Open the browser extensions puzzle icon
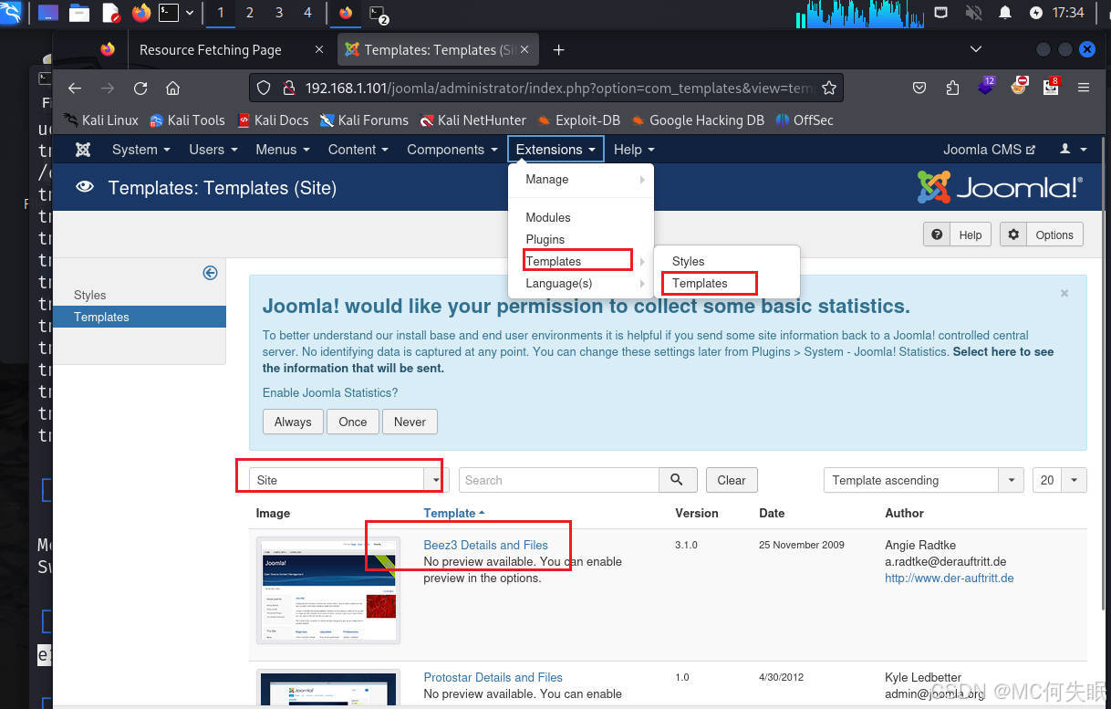Image resolution: width=1111 pixels, height=709 pixels. (x=952, y=88)
